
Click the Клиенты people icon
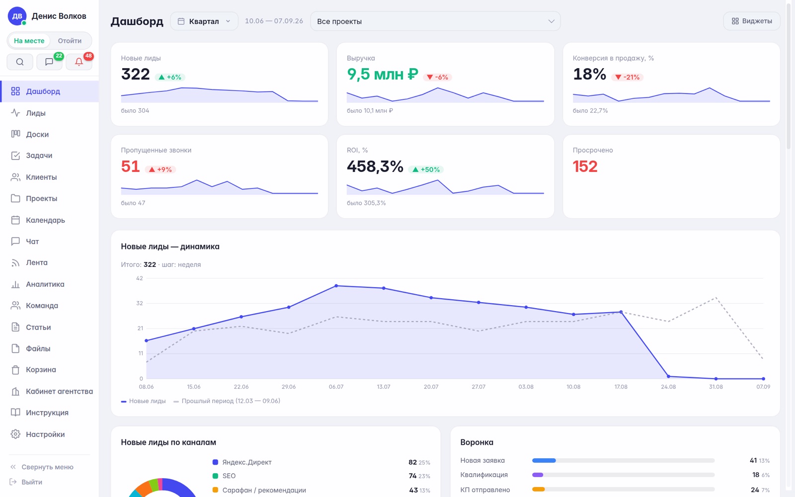tap(15, 177)
